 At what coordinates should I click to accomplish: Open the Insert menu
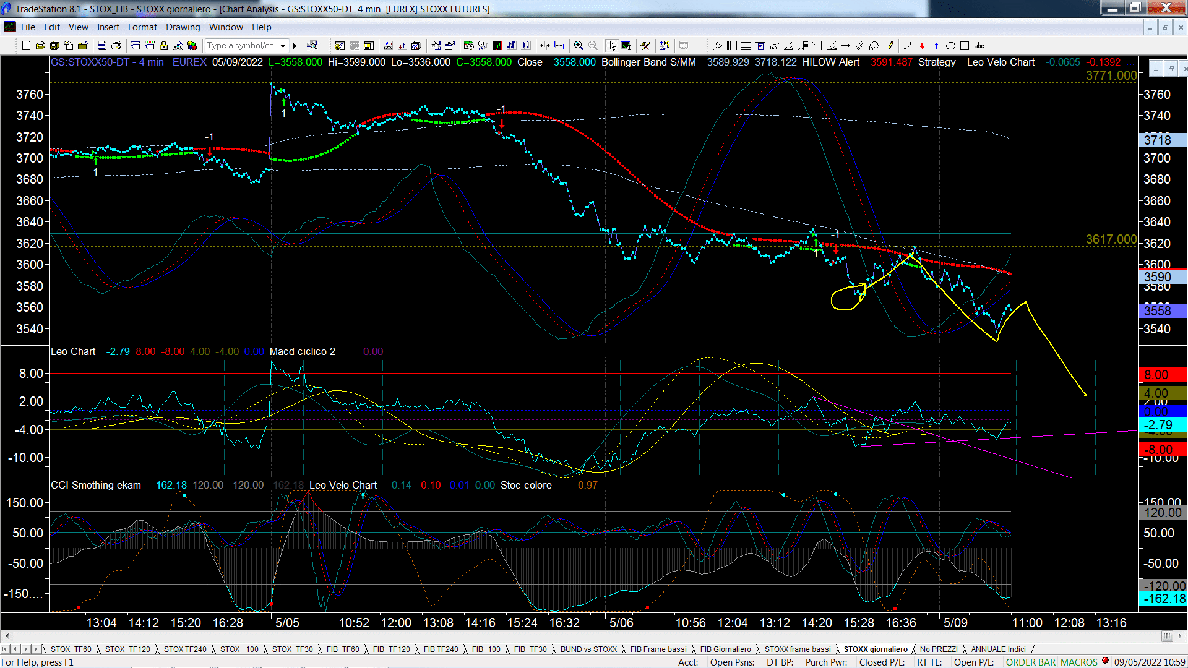pos(108,27)
